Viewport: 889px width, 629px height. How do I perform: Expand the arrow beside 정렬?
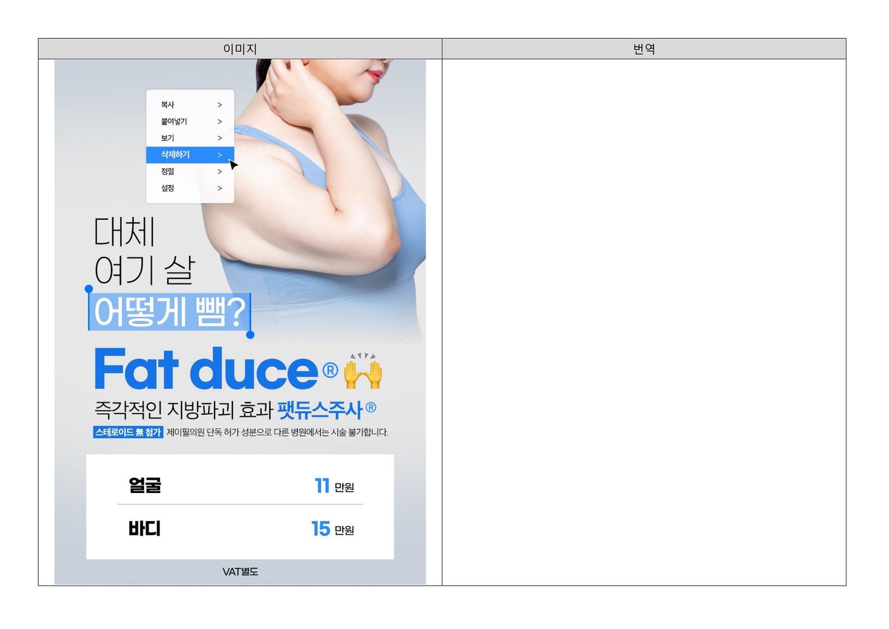220,172
